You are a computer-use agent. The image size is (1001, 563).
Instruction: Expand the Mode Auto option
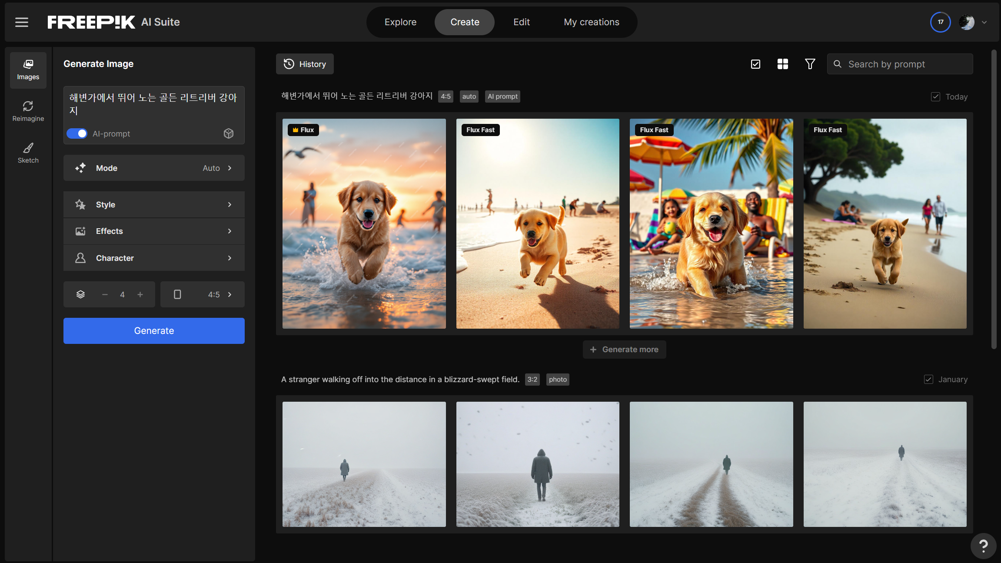[154, 168]
